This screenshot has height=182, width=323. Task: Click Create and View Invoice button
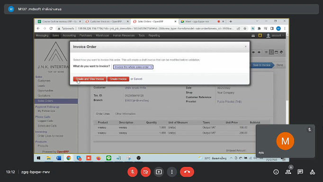[x=90, y=79]
